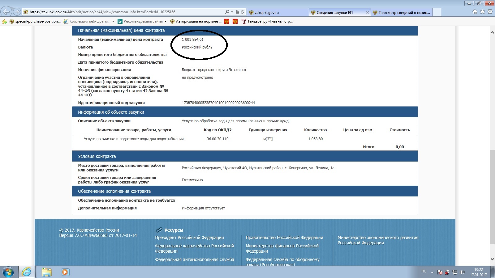
Task: Close the Сведения закупки ЕП tab
Action: point(367,12)
